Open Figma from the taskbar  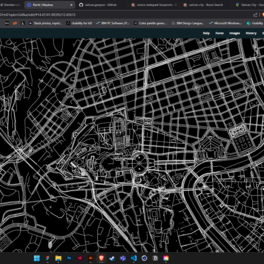48,258
